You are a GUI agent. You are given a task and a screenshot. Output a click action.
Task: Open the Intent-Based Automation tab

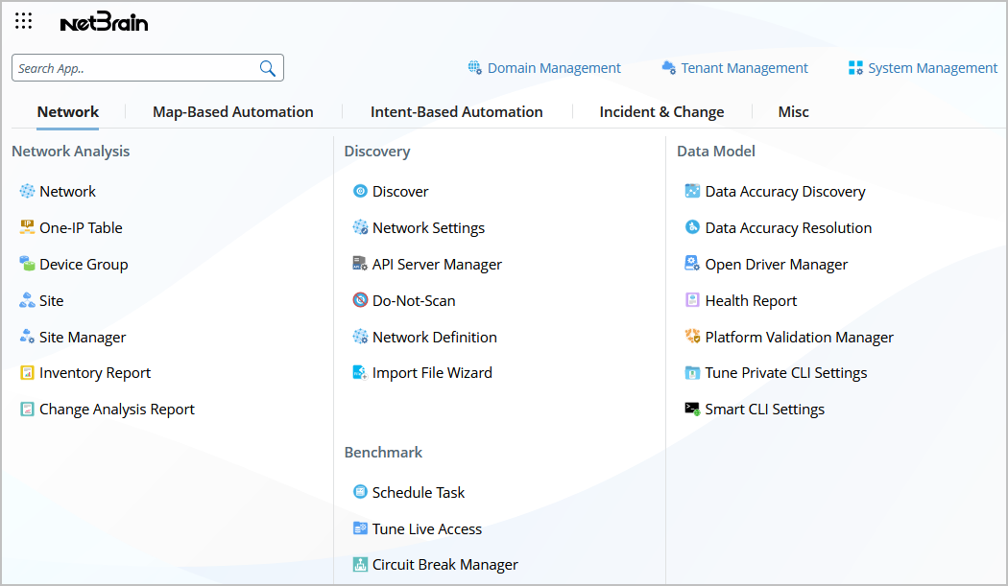(457, 112)
